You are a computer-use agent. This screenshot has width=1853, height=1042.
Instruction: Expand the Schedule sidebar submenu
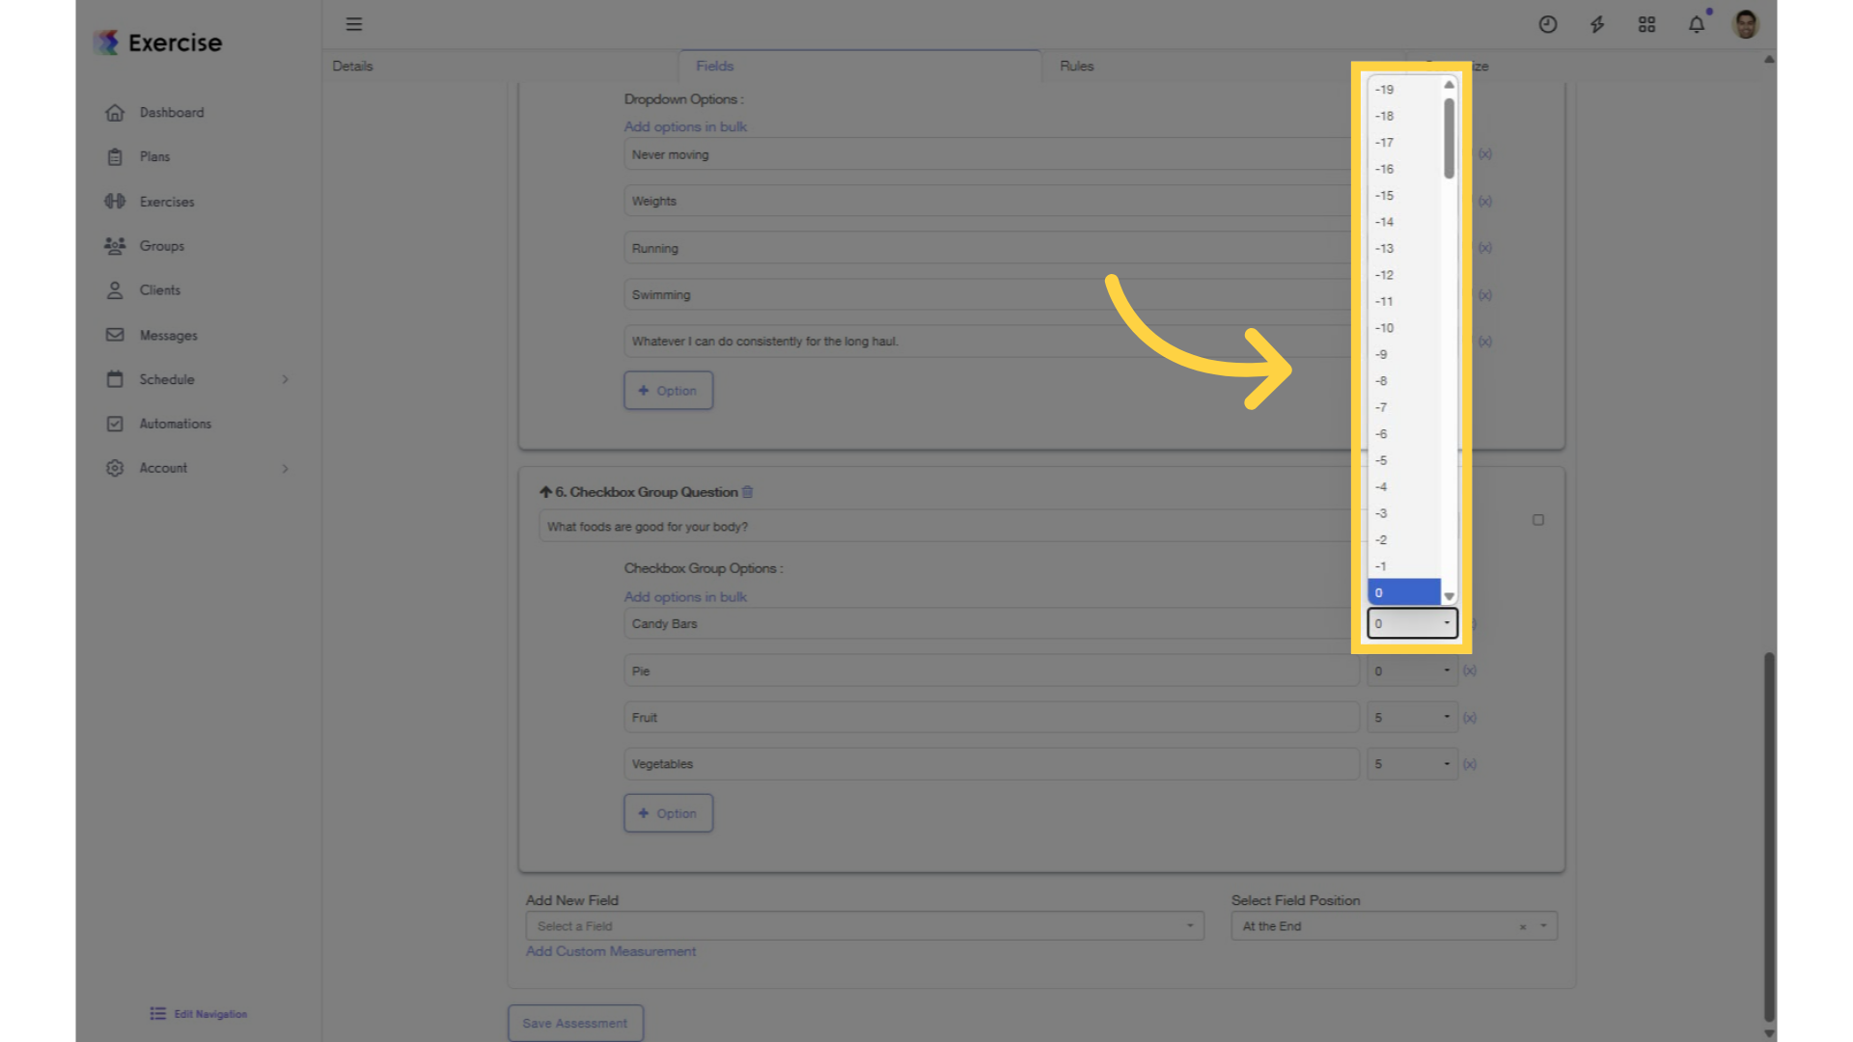(285, 379)
